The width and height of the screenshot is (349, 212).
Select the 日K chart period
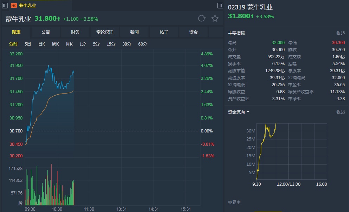pyautogui.click(x=42, y=44)
